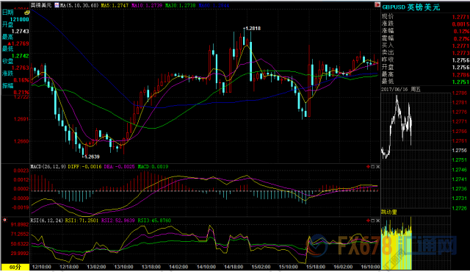
Task: Click the GBPUSD 英镑美元 title
Action: (x=411, y=7)
